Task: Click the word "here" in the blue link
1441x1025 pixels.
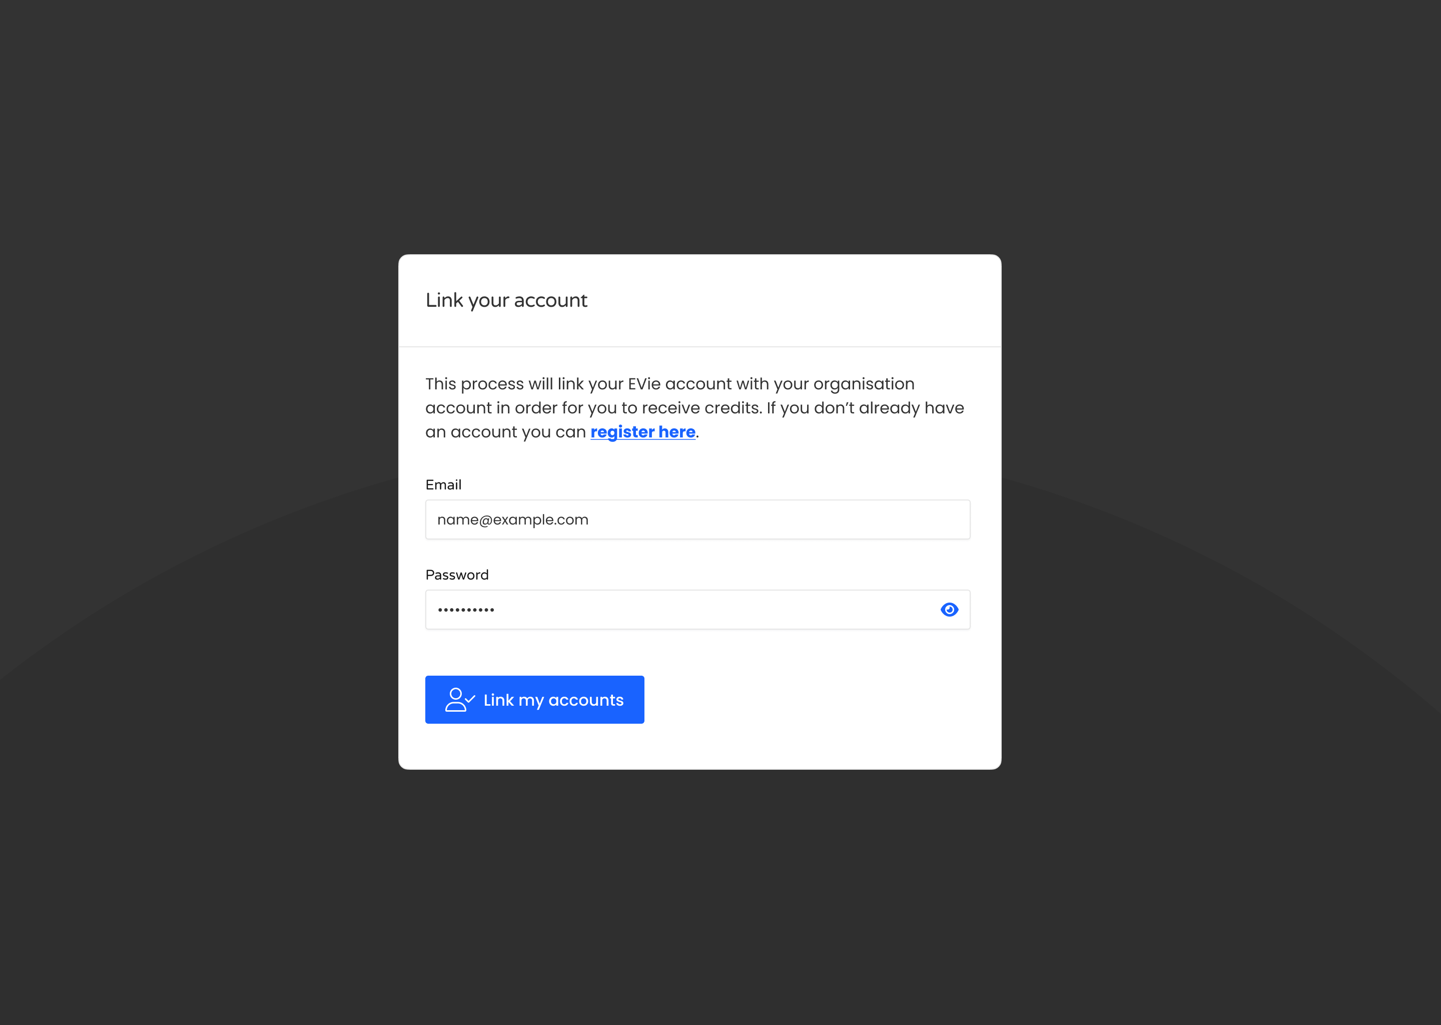Action: (676, 432)
